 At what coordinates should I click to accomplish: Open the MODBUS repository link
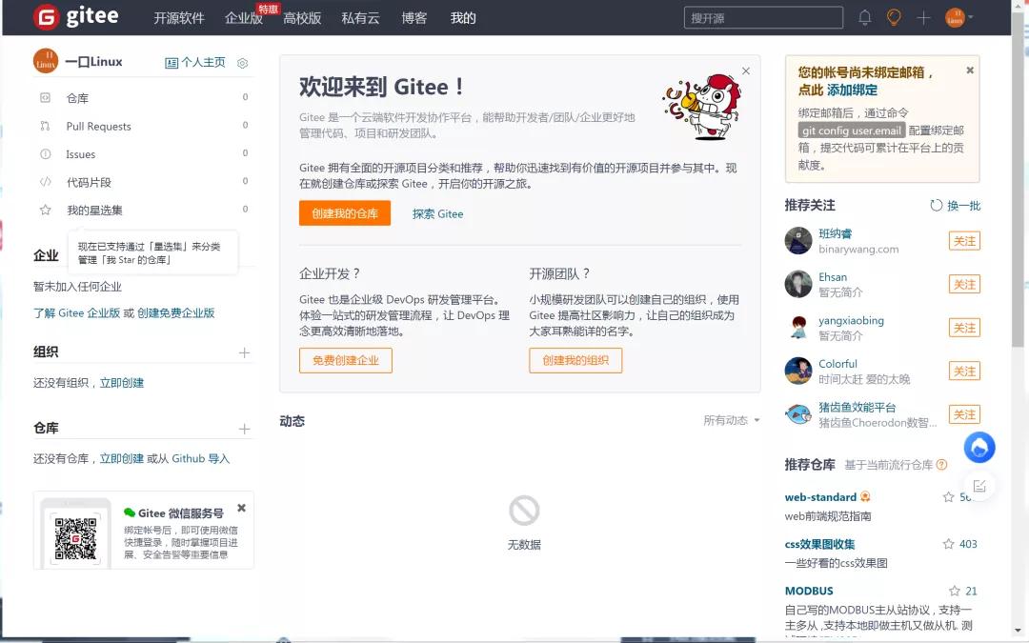click(x=809, y=592)
